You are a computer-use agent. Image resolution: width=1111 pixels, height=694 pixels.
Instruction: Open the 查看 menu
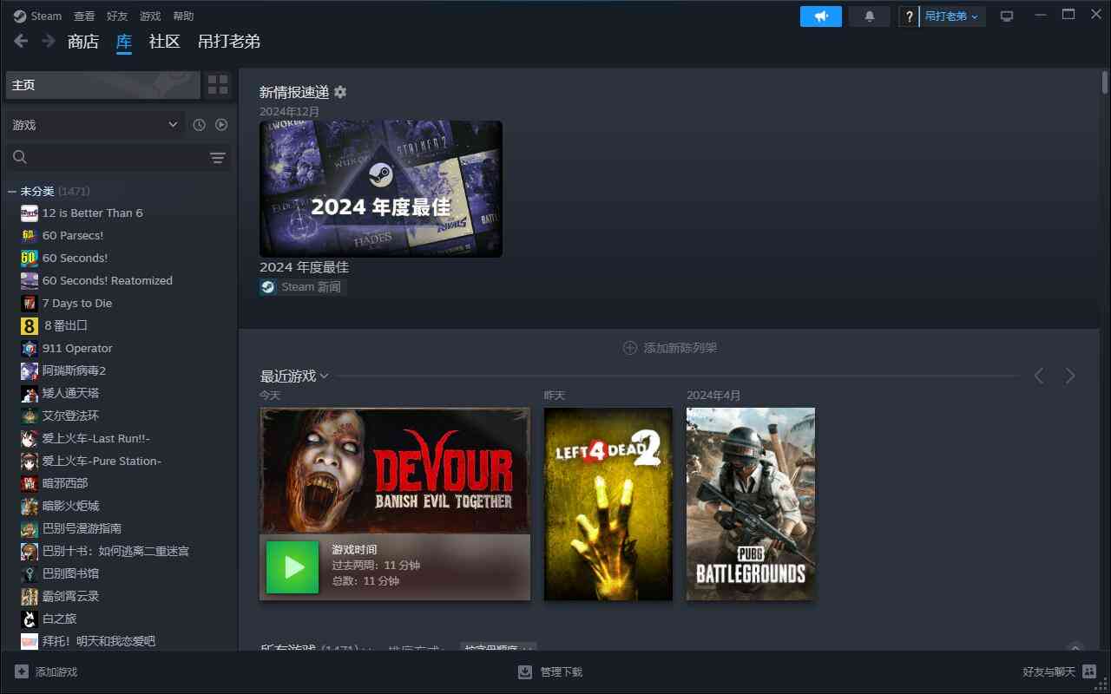[x=84, y=16]
